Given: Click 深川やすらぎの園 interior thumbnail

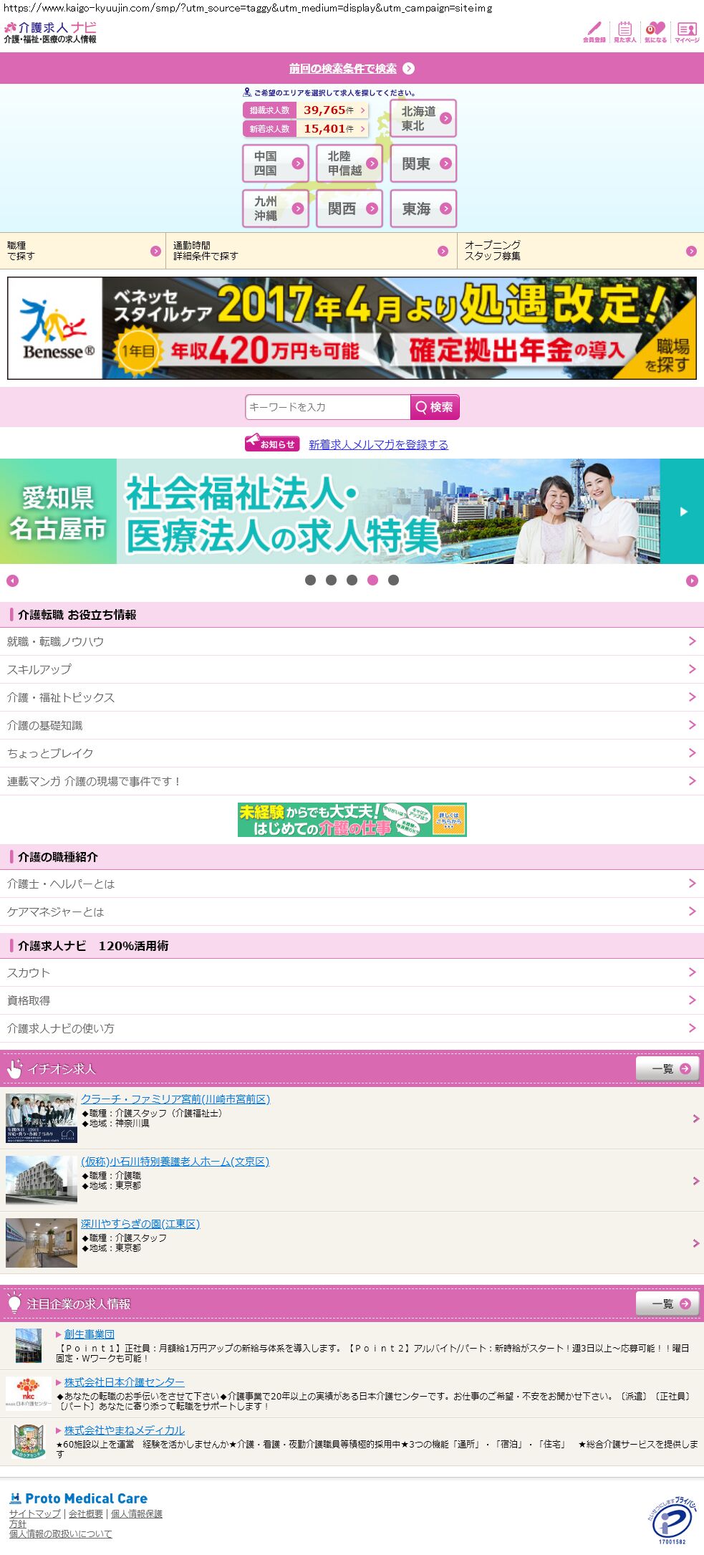Looking at the screenshot, I should (x=42, y=1243).
